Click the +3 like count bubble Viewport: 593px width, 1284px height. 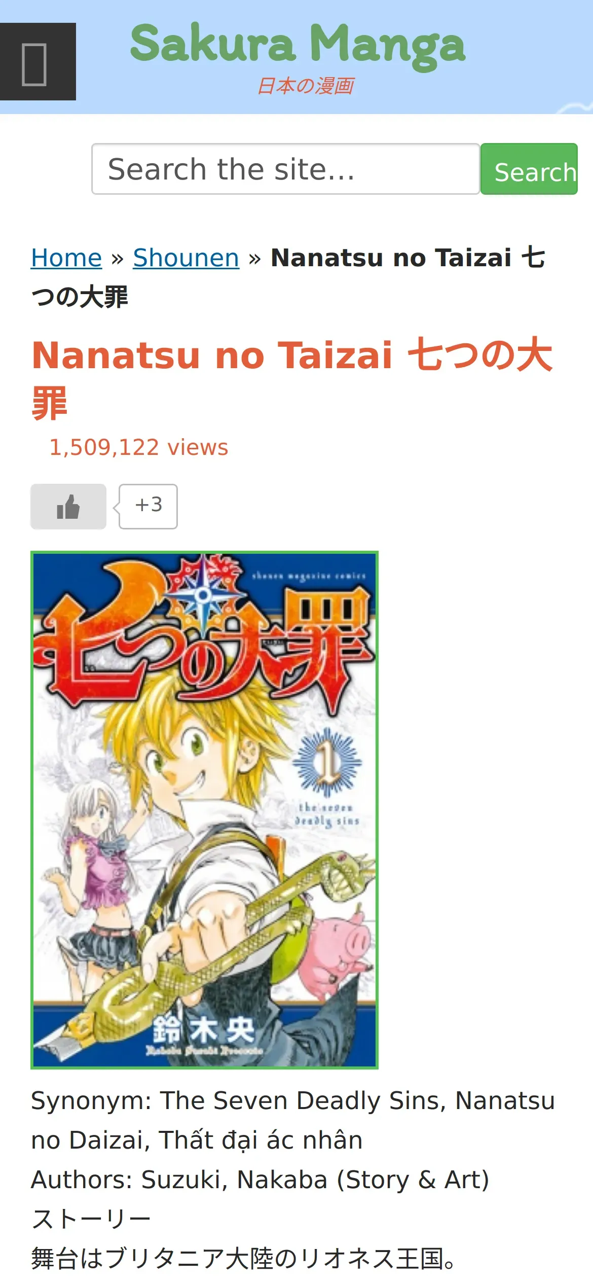148,506
